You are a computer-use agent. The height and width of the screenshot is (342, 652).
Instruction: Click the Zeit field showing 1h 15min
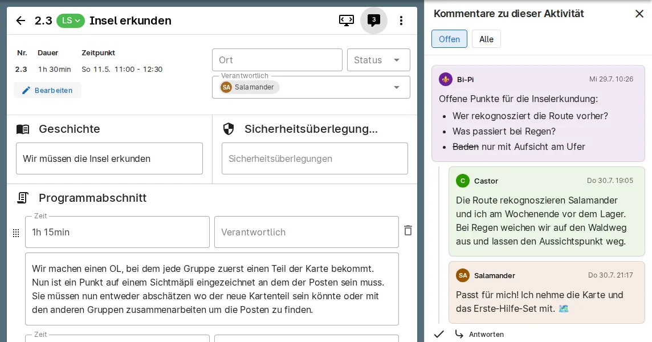pyautogui.click(x=117, y=232)
